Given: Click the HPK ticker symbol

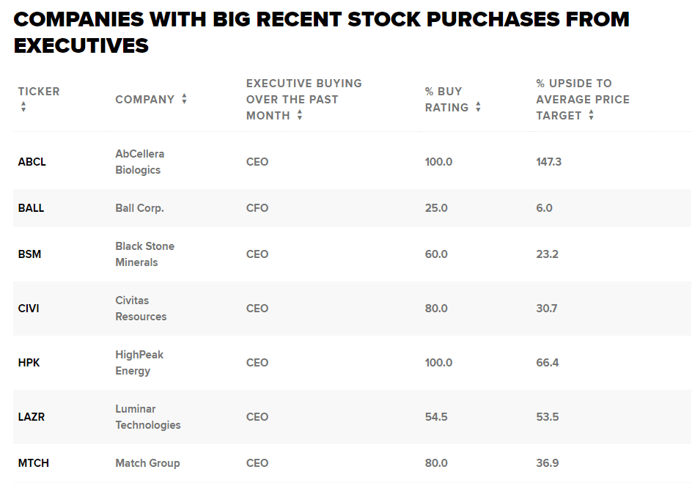Looking at the screenshot, I should coord(29,363).
